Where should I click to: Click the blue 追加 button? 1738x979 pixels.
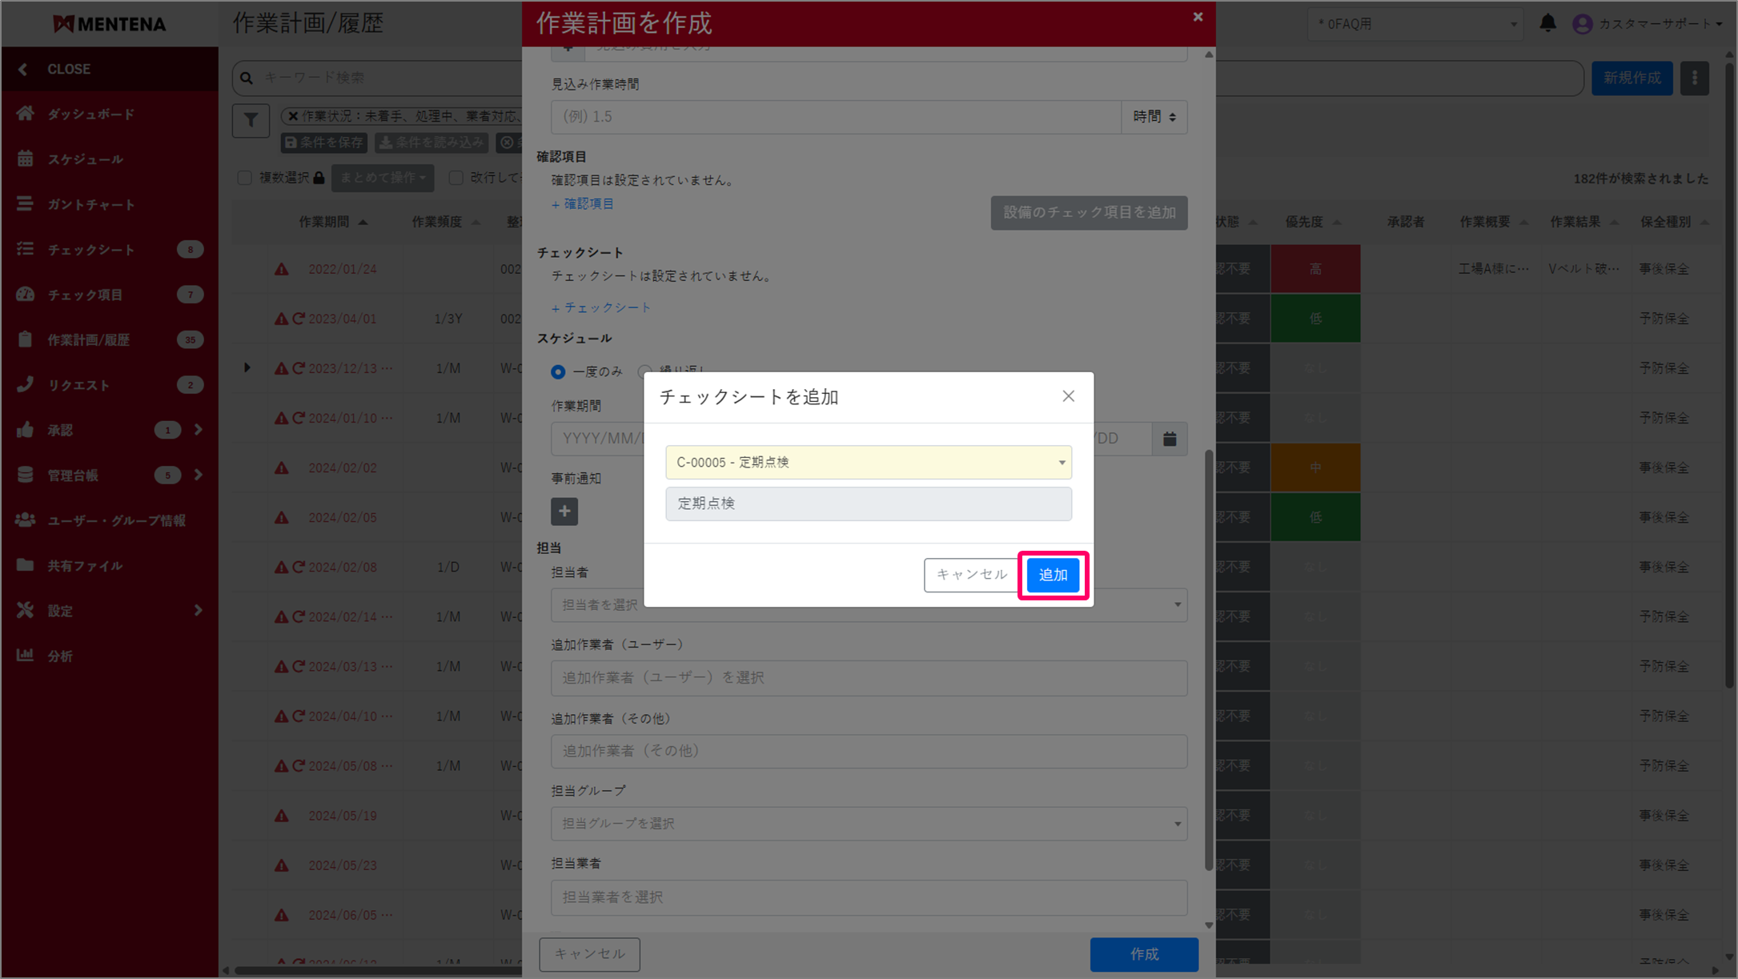click(1052, 575)
